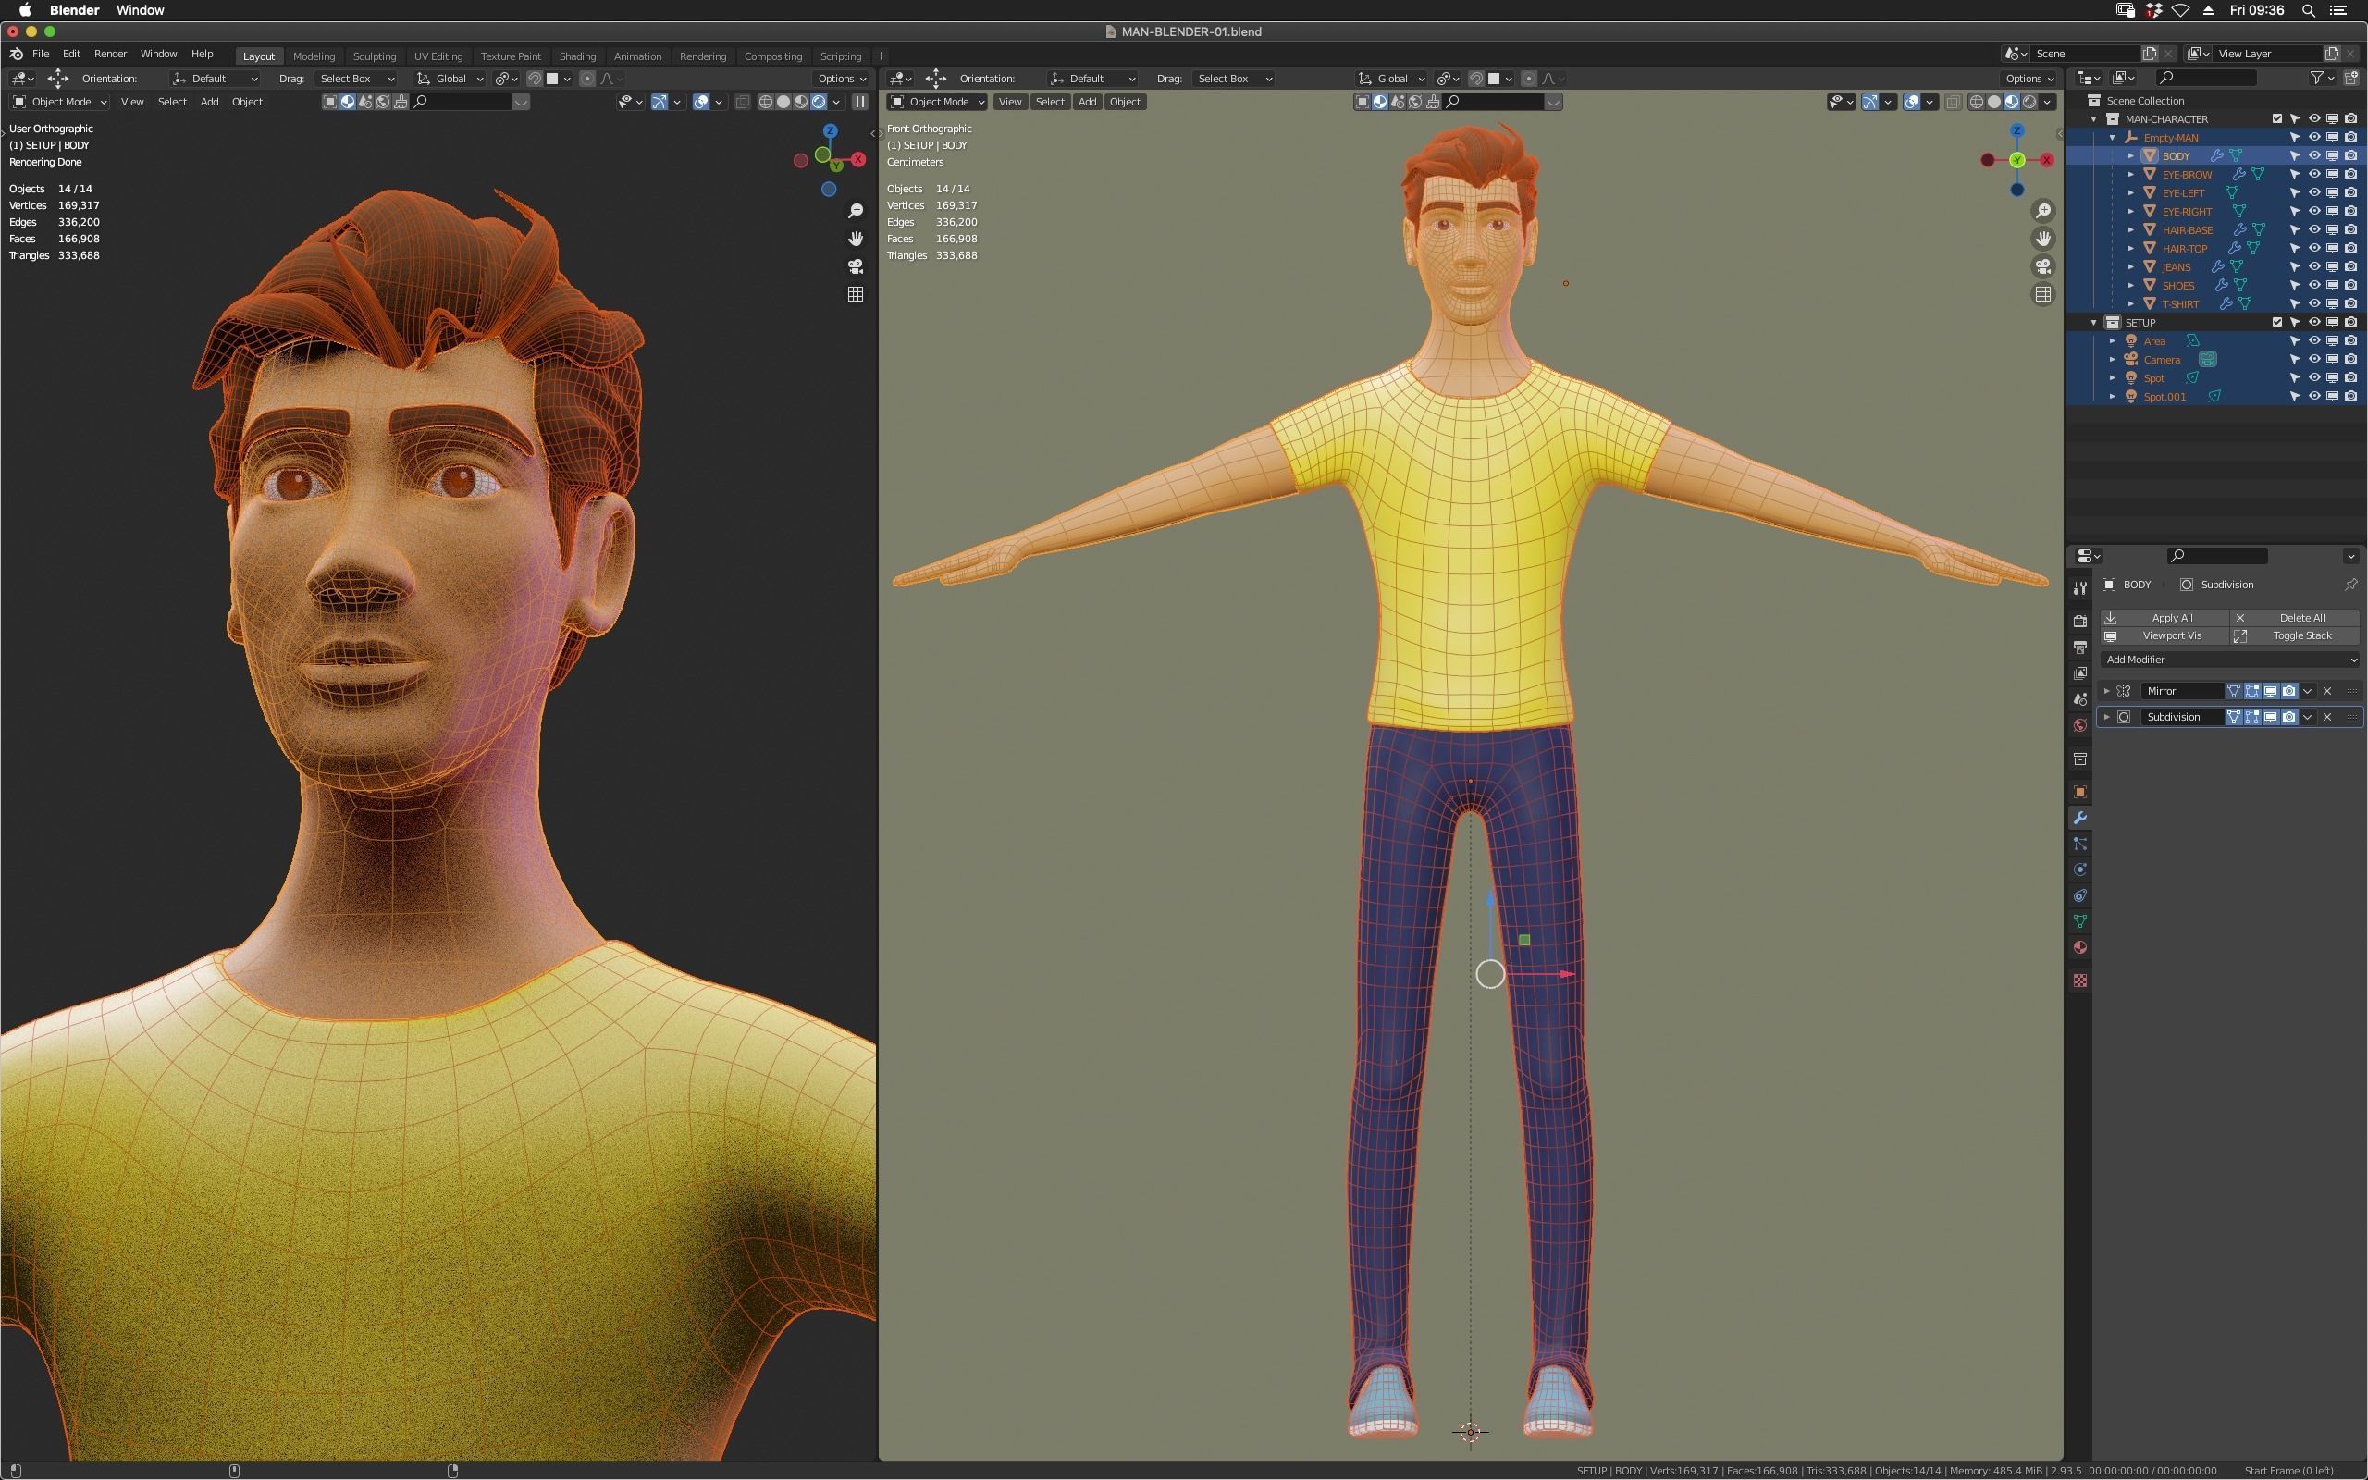Expand the Mirror modifier panel

(2107, 691)
